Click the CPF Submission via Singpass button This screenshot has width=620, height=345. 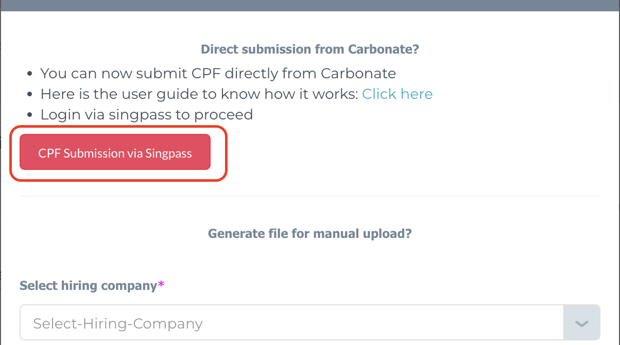pos(115,152)
